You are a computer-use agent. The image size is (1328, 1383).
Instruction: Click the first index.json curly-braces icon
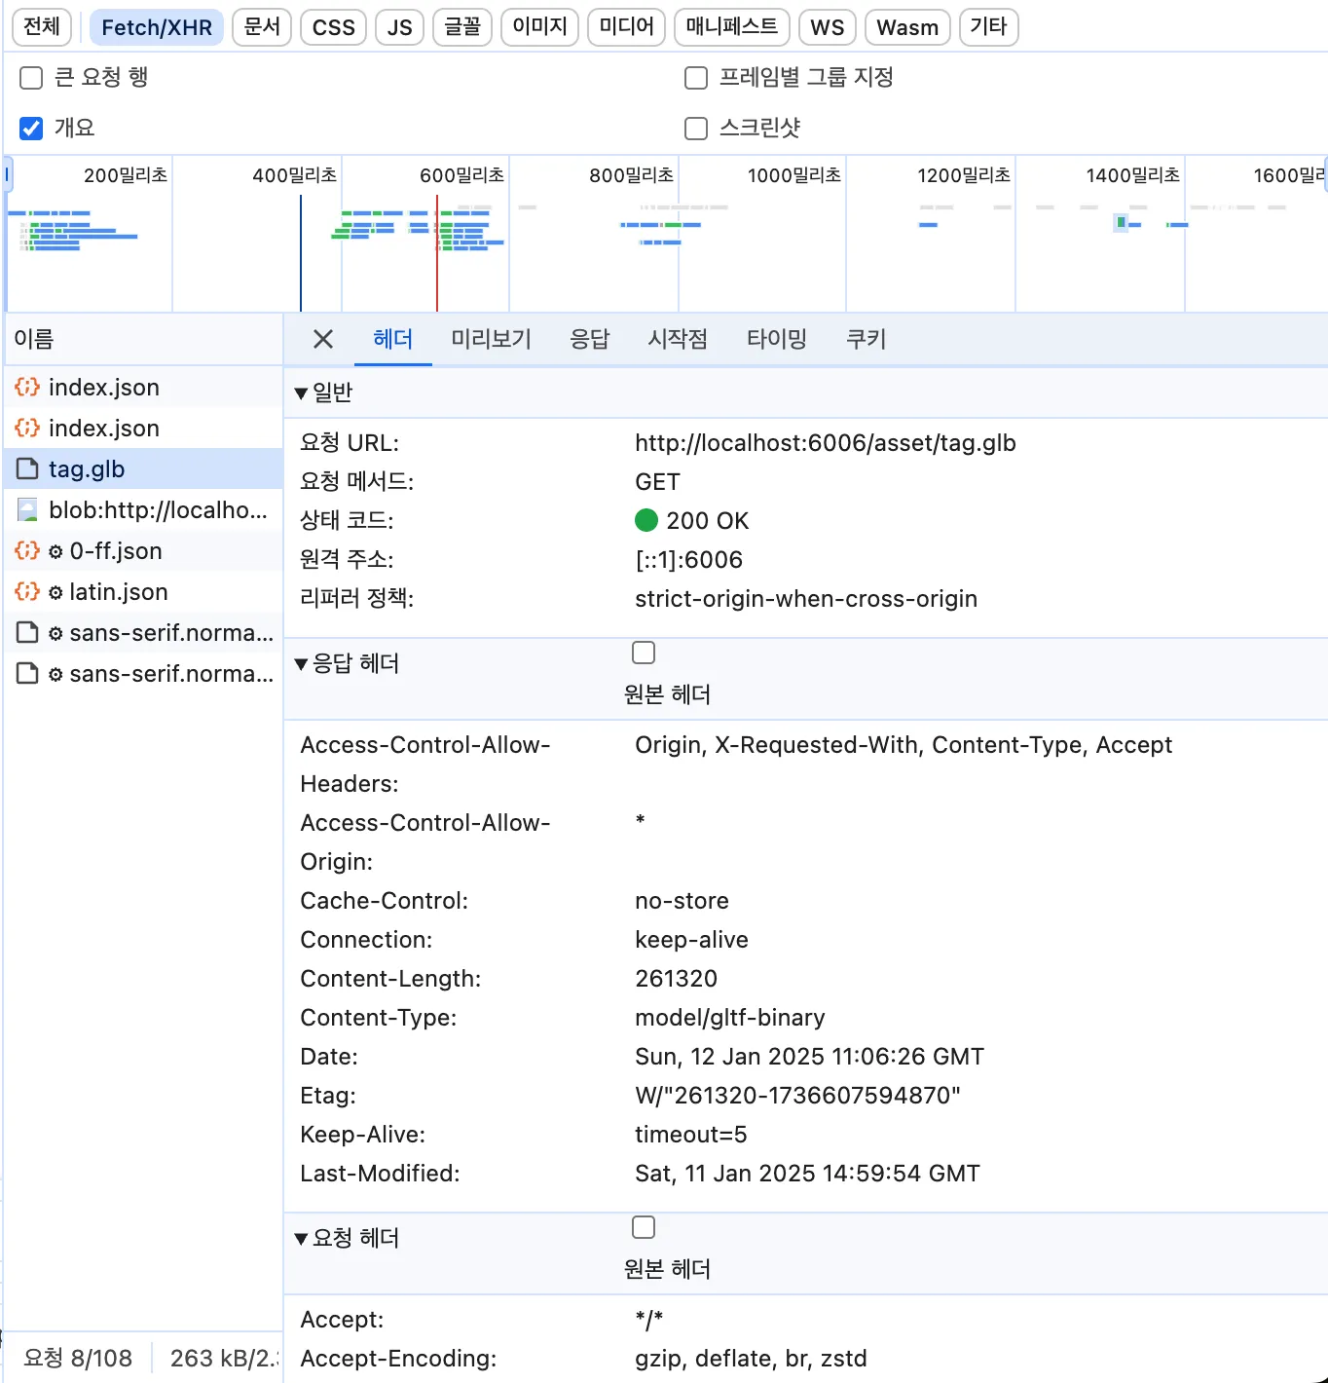(26, 387)
